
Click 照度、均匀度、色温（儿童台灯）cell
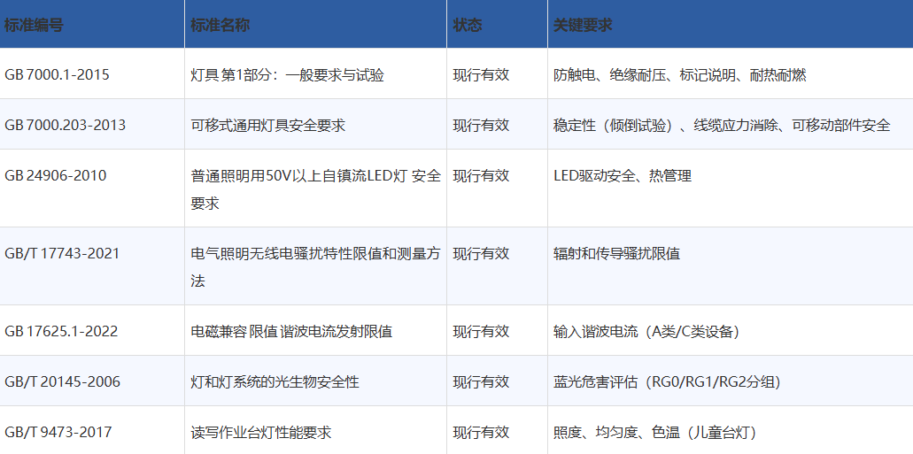(731, 431)
